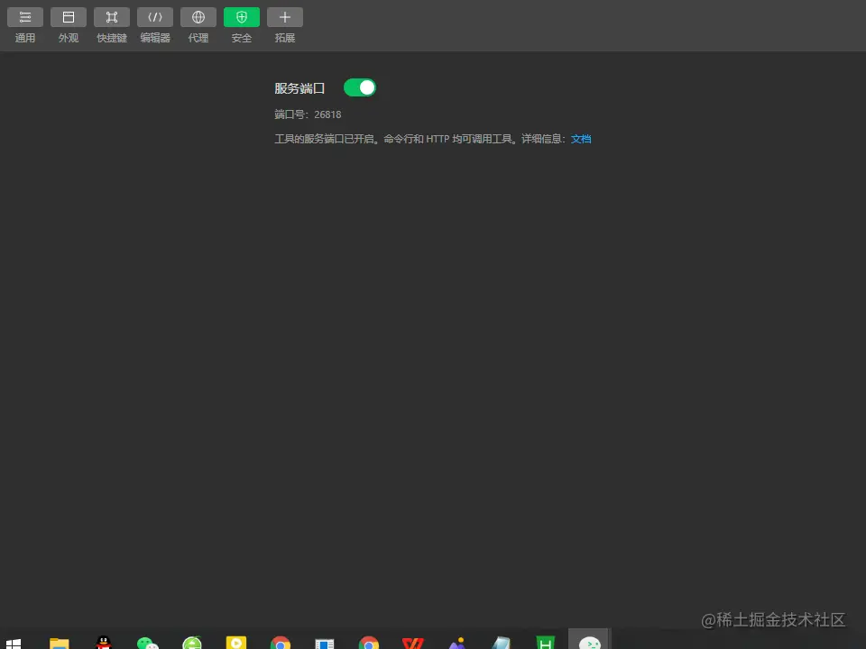Launch the red WPS Office taskbar icon
This screenshot has height=649, width=866.
(412, 644)
